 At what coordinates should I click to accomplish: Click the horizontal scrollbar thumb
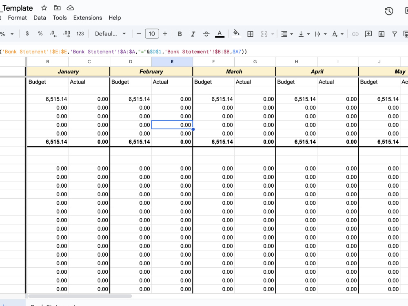[80, 296]
